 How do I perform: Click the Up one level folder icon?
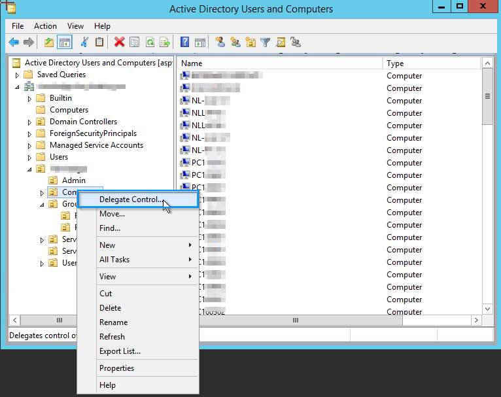[x=49, y=42]
